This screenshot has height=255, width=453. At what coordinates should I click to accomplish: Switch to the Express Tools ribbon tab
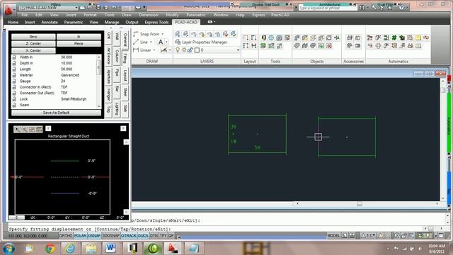click(x=156, y=22)
